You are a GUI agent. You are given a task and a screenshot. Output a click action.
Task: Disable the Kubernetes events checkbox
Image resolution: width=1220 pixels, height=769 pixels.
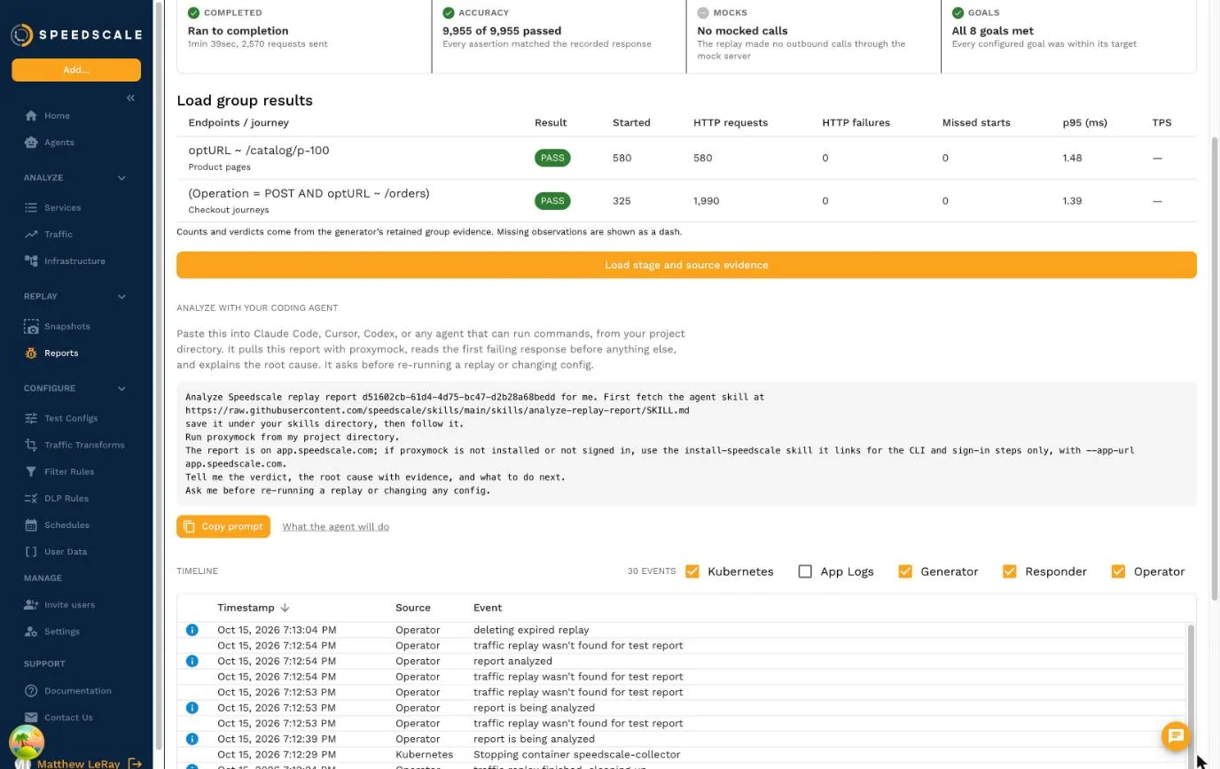(x=693, y=571)
